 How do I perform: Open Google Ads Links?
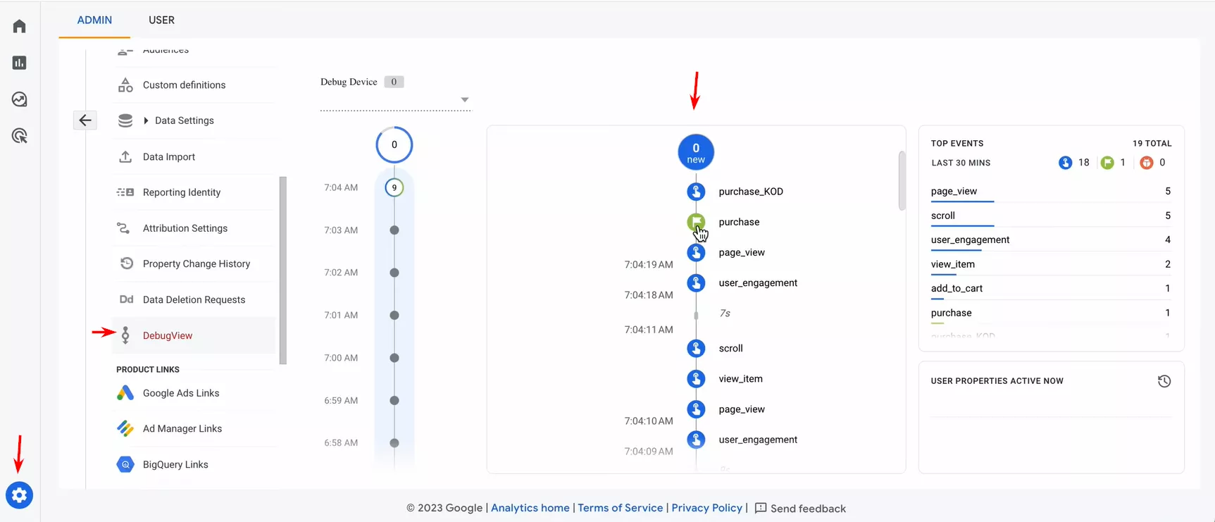(181, 393)
